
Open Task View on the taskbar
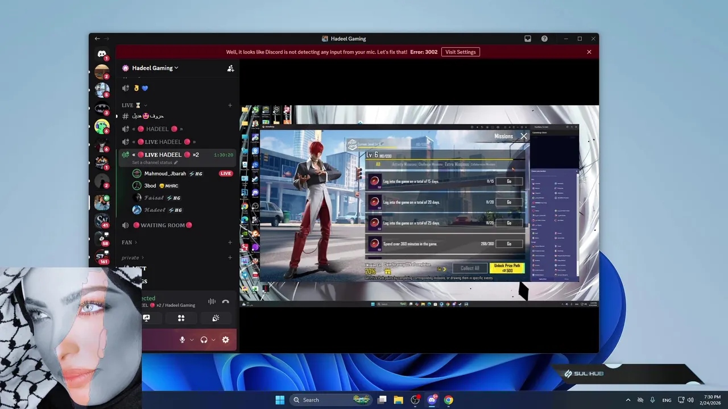[382, 400]
